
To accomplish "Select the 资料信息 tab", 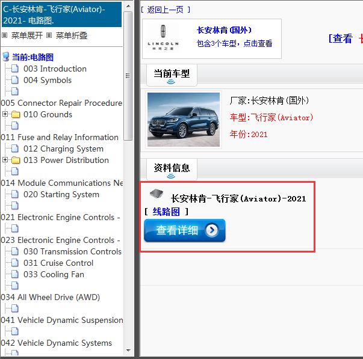I will [172, 168].
